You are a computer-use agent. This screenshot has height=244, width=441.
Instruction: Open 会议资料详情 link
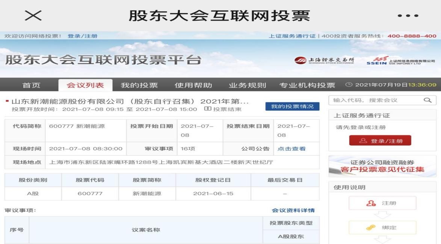click(293, 210)
